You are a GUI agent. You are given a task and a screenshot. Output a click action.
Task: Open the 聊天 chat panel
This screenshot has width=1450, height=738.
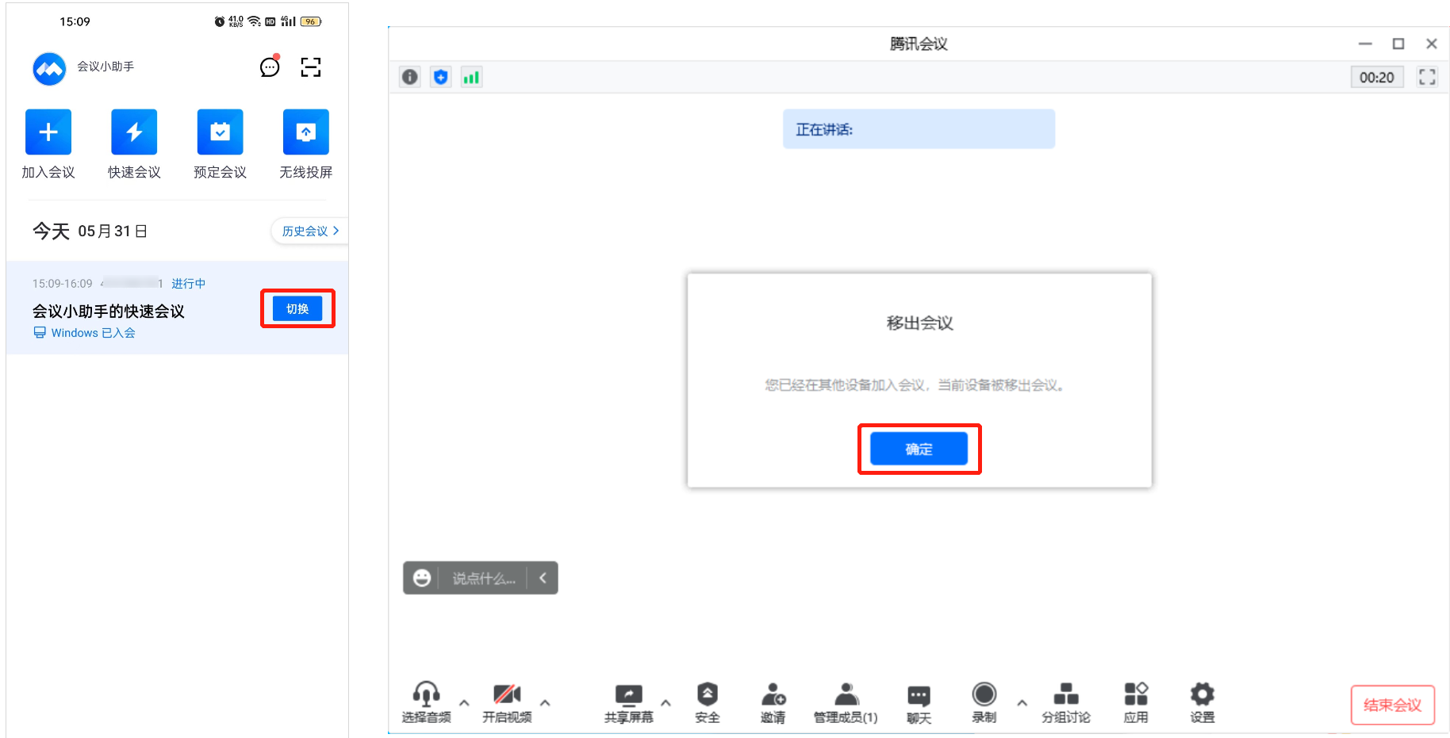(919, 704)
